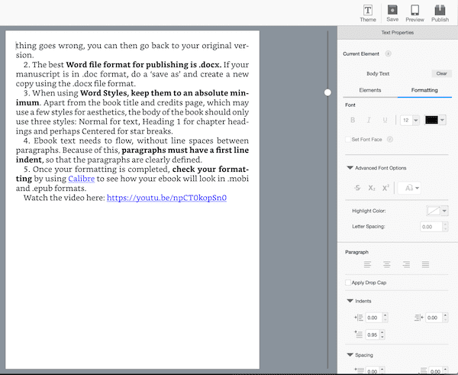Click bold text 'check your format-'
458x375 pixels.
click(x=211, y=170)
